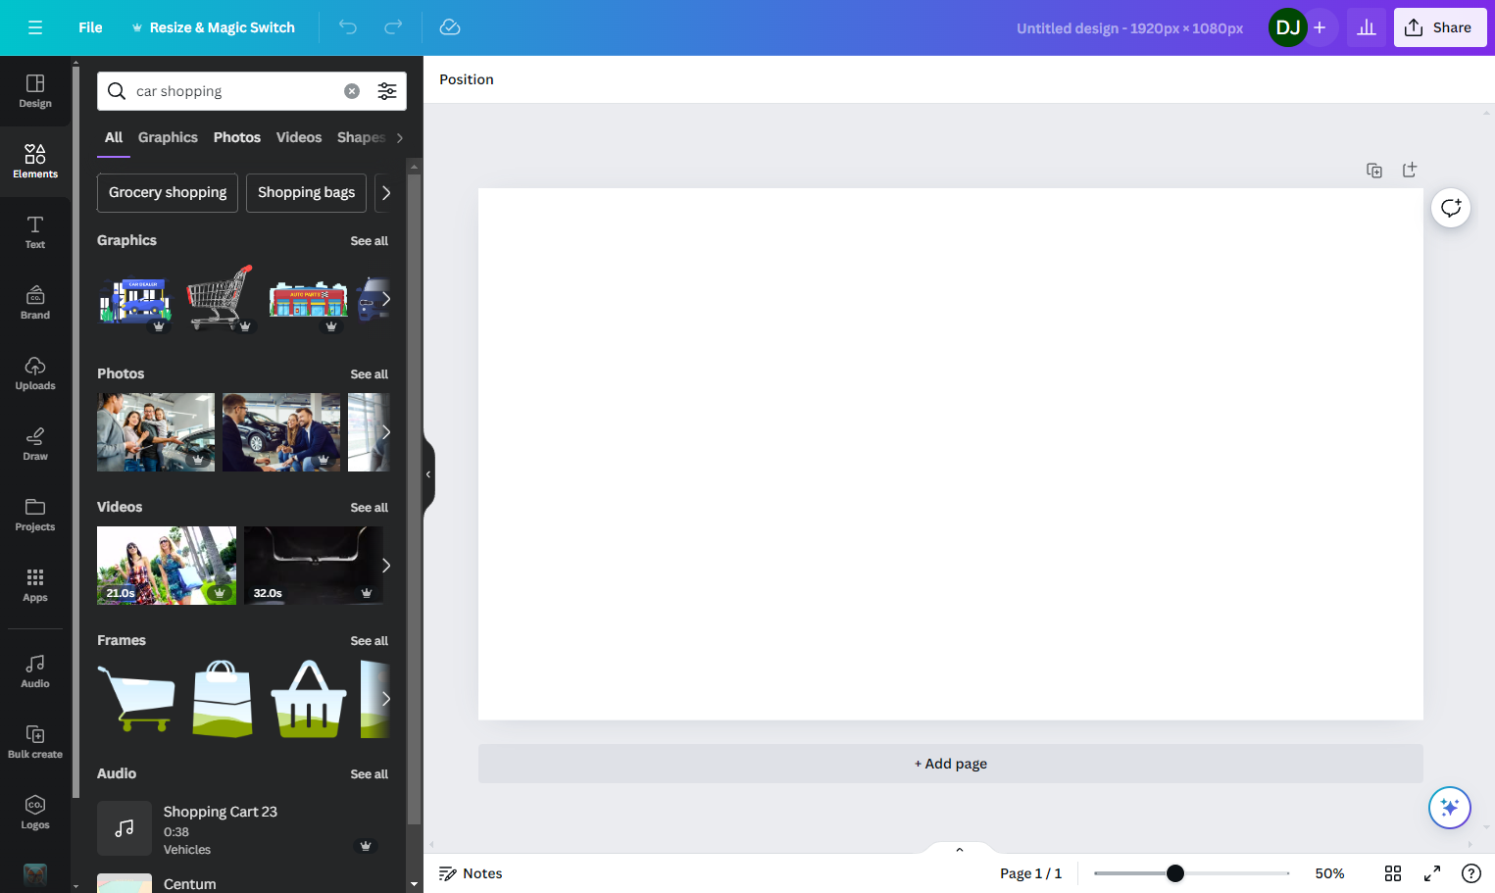Open the hamburger main menu

coord(35,27)
